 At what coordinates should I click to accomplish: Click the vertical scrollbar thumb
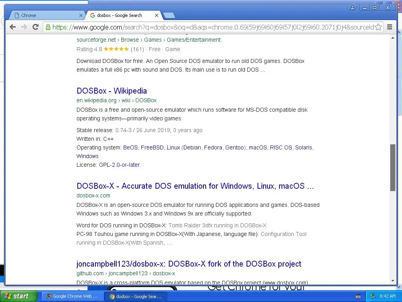coord(393,168)
